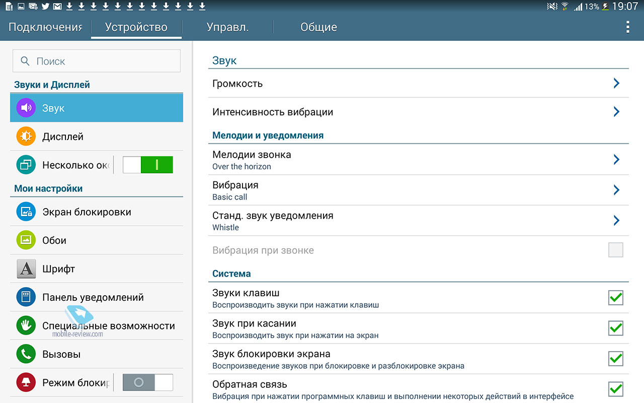
Task: Tap the red Blocking mode icon
Action: [x=26, y=382]
